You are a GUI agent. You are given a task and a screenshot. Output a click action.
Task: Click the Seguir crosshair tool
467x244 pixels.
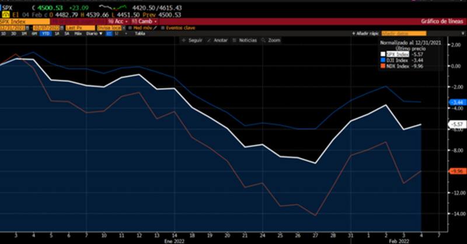click(x=191, y=40)
